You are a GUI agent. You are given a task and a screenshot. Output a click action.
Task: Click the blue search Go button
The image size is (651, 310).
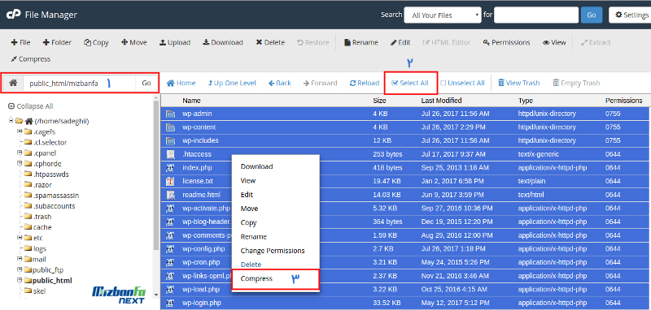coord(592,15)
